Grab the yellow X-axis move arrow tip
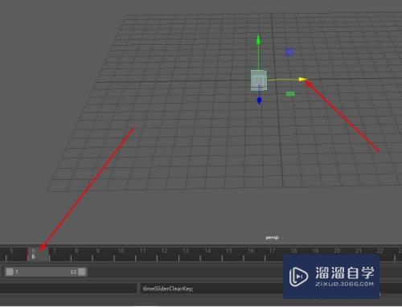The height and width of the screenshot is (307, 402). 303,80
